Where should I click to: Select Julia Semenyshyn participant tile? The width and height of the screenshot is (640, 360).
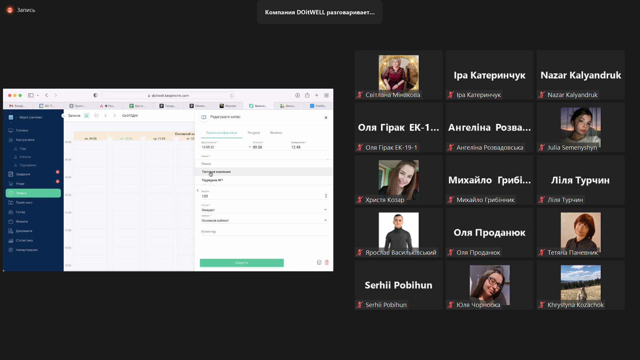[581, 128]
